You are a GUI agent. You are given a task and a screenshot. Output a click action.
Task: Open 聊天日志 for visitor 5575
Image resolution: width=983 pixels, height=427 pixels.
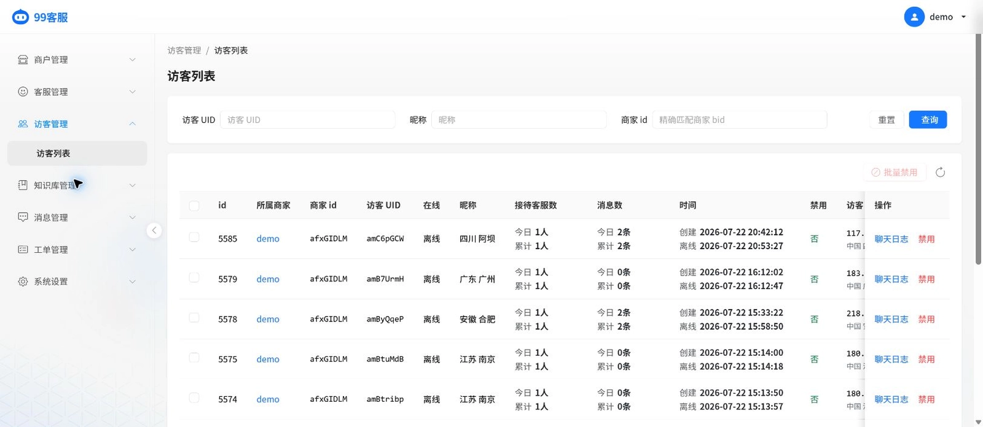(x=891, y=360)
